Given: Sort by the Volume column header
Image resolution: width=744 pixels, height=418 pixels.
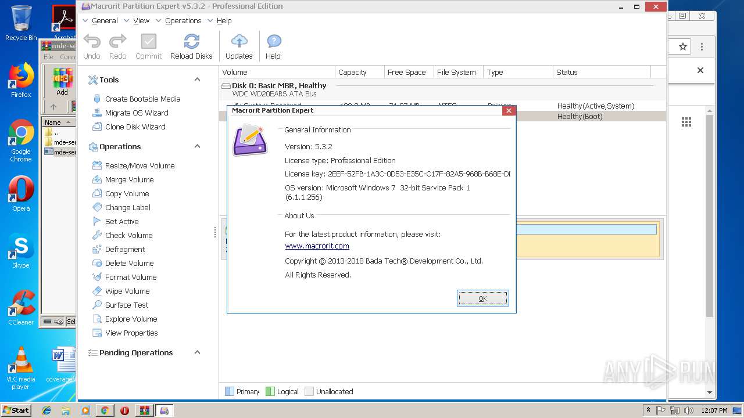Looking at the screenshot, I should point(277,72).
